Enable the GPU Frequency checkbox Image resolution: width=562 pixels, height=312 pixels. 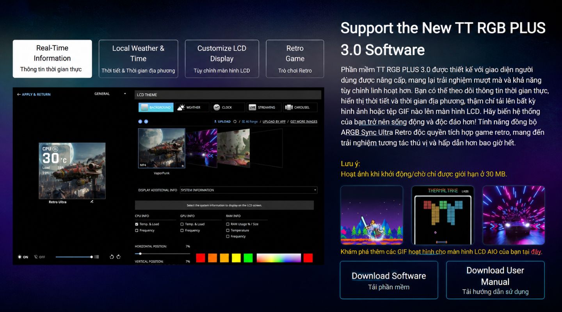tap(182, 230)
